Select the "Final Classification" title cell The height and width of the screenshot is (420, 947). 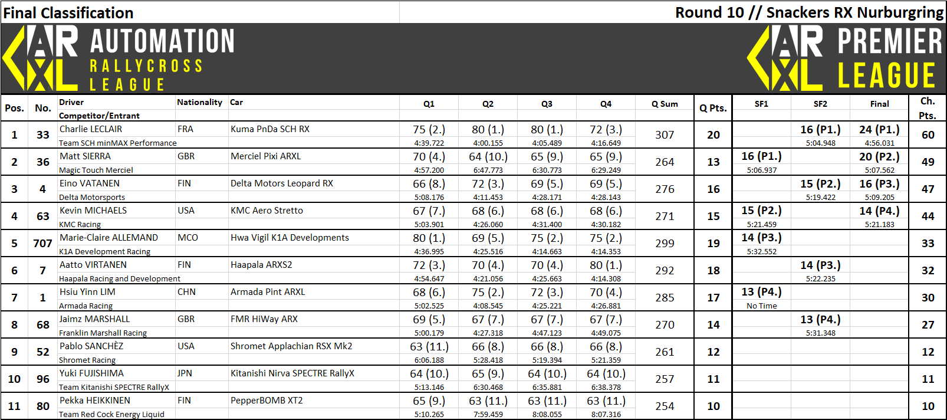[68, 12]
